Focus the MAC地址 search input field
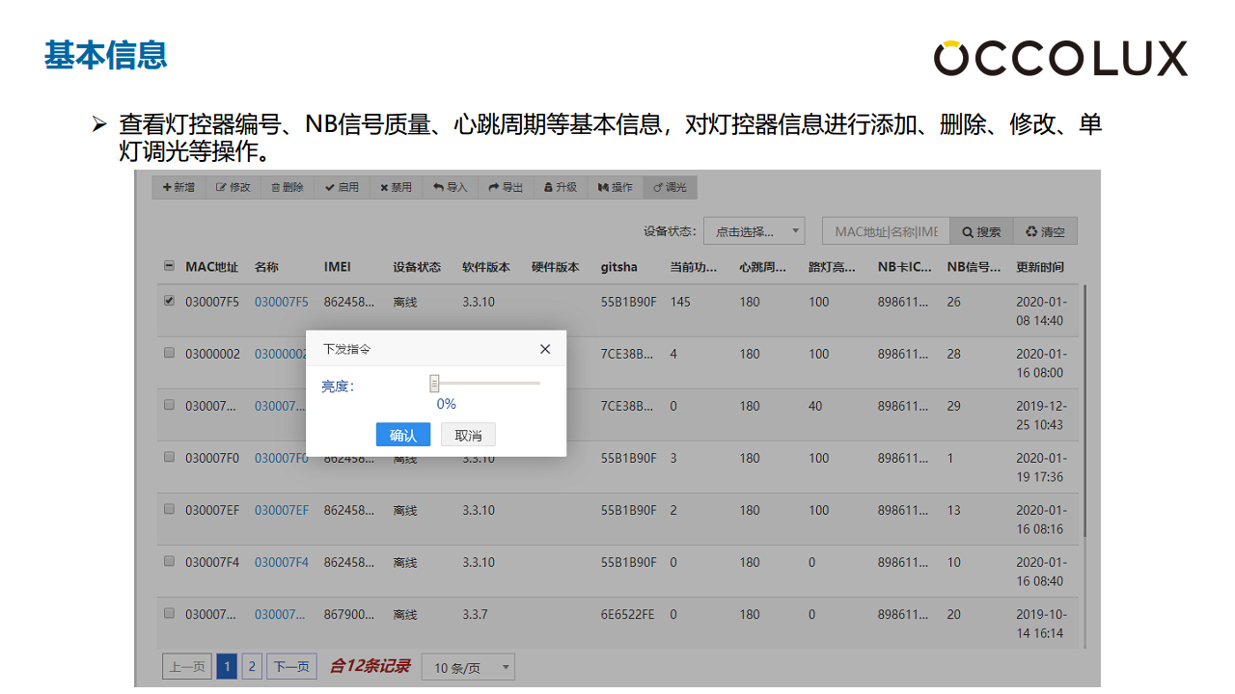 pos(886,231)
